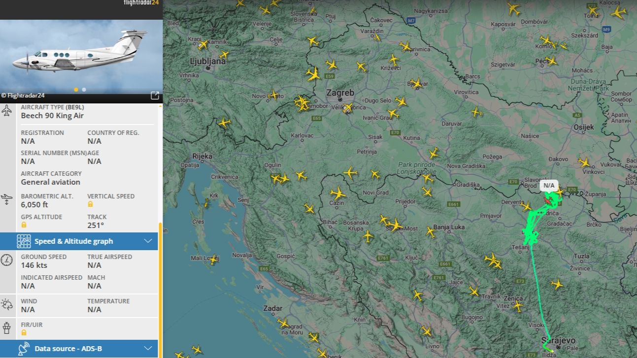
Task: Collapse the Data source - ADS-B section
Action: click(147, 348)
